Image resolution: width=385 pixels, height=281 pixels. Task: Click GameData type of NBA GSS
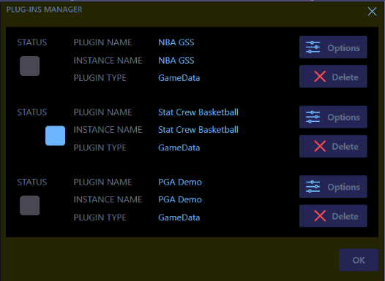point(179,78)
